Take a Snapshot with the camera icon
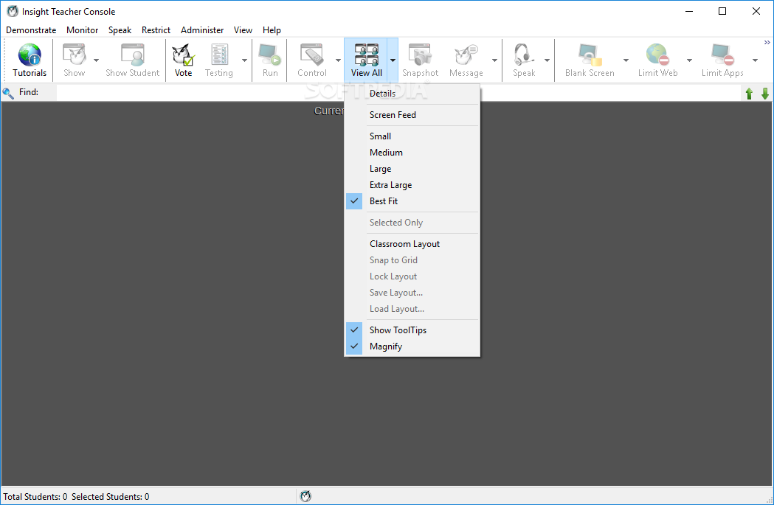 420,55
